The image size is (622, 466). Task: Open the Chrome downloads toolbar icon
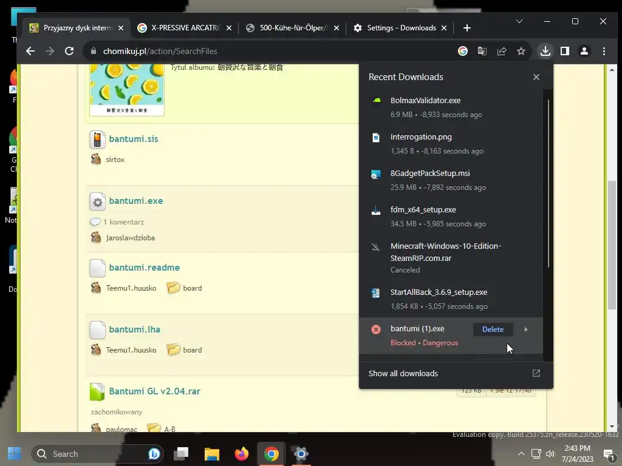tap(545, 51)
